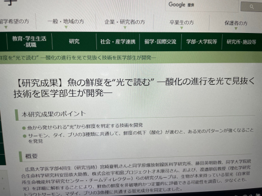The image size is (262, 196).
Task: Click the 一般・地域の方 audience link
Action: (x=66, y=21)
